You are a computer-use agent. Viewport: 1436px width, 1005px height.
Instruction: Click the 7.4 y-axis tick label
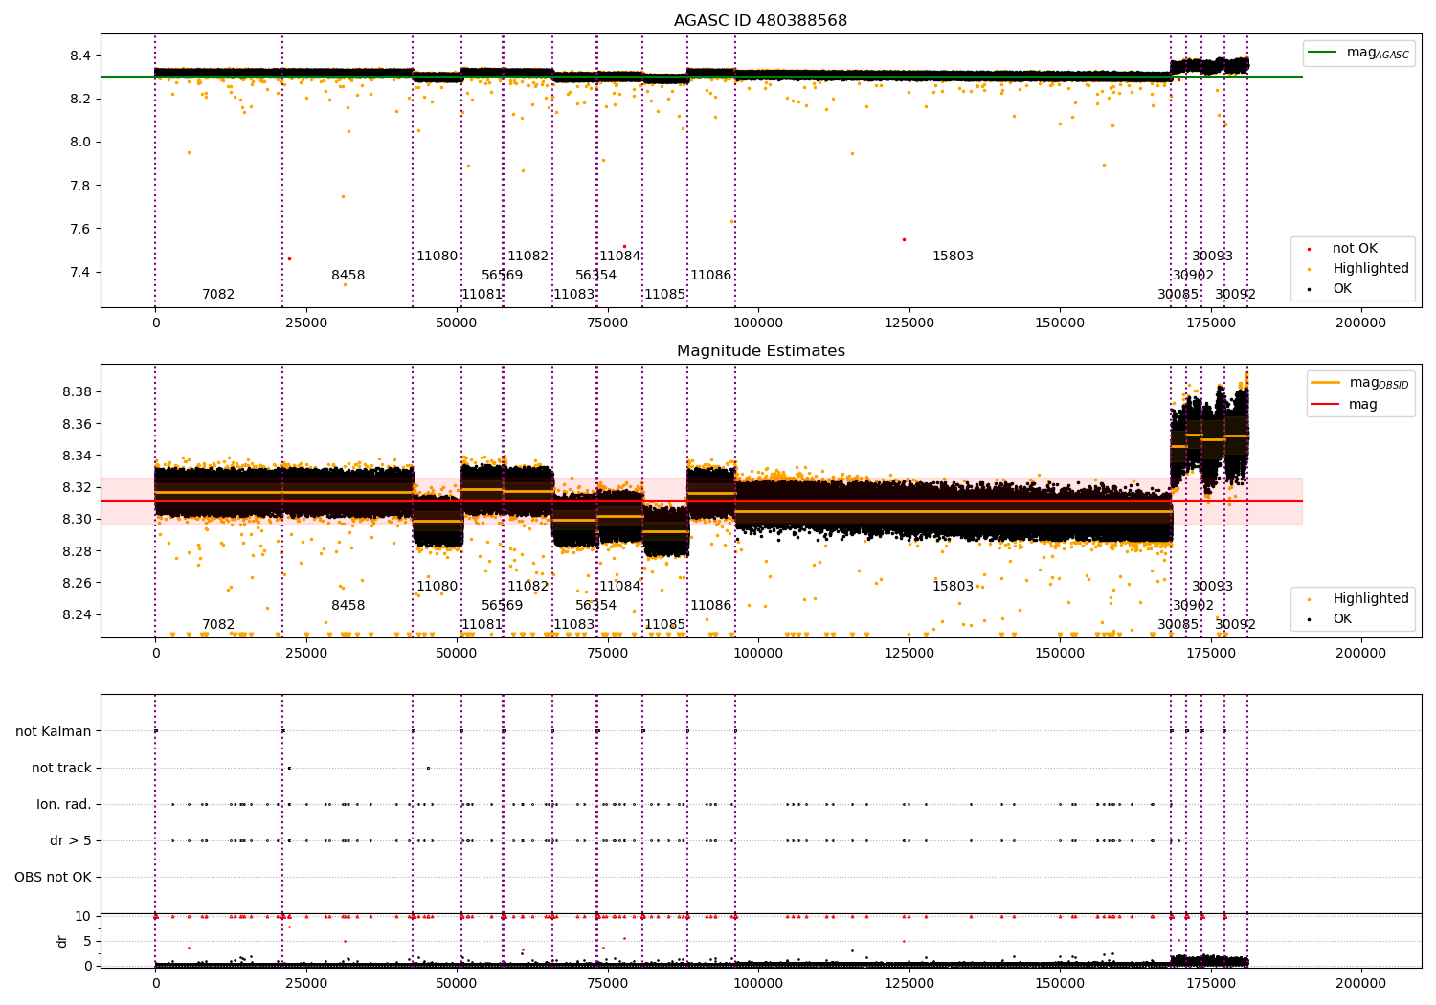[80, 272]
